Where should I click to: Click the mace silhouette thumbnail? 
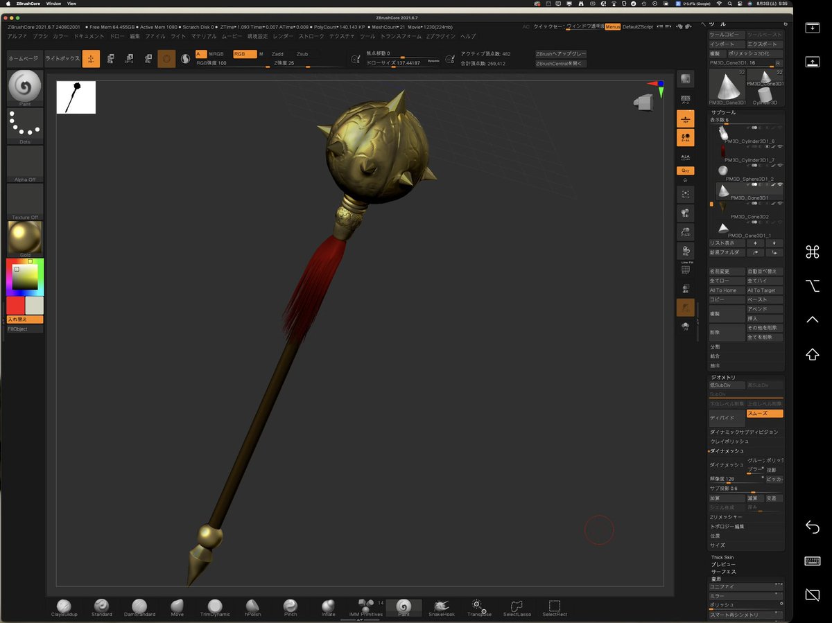[76, 97]
